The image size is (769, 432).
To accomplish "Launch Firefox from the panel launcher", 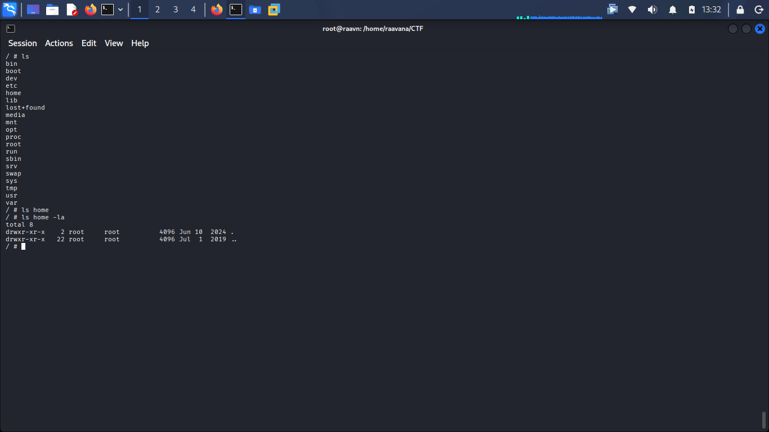I will pyautogui.click(x=90, y=10).
